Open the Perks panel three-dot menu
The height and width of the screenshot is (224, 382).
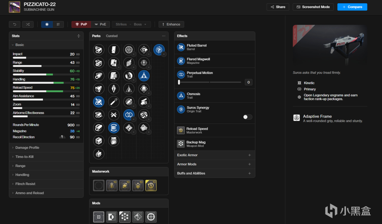(x=164, y=36)
